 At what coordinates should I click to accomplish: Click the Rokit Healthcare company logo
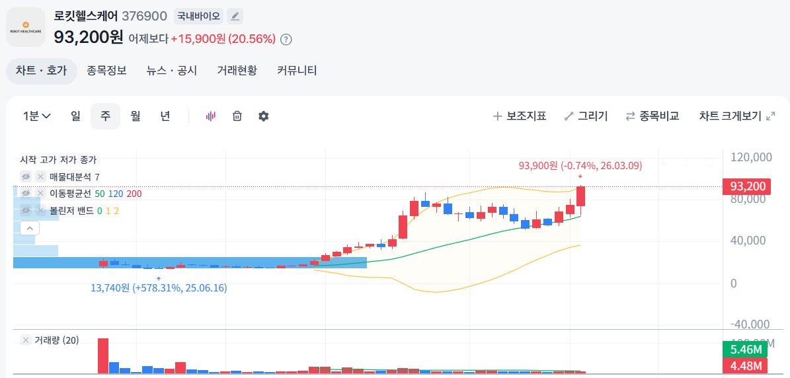[26, 27]
